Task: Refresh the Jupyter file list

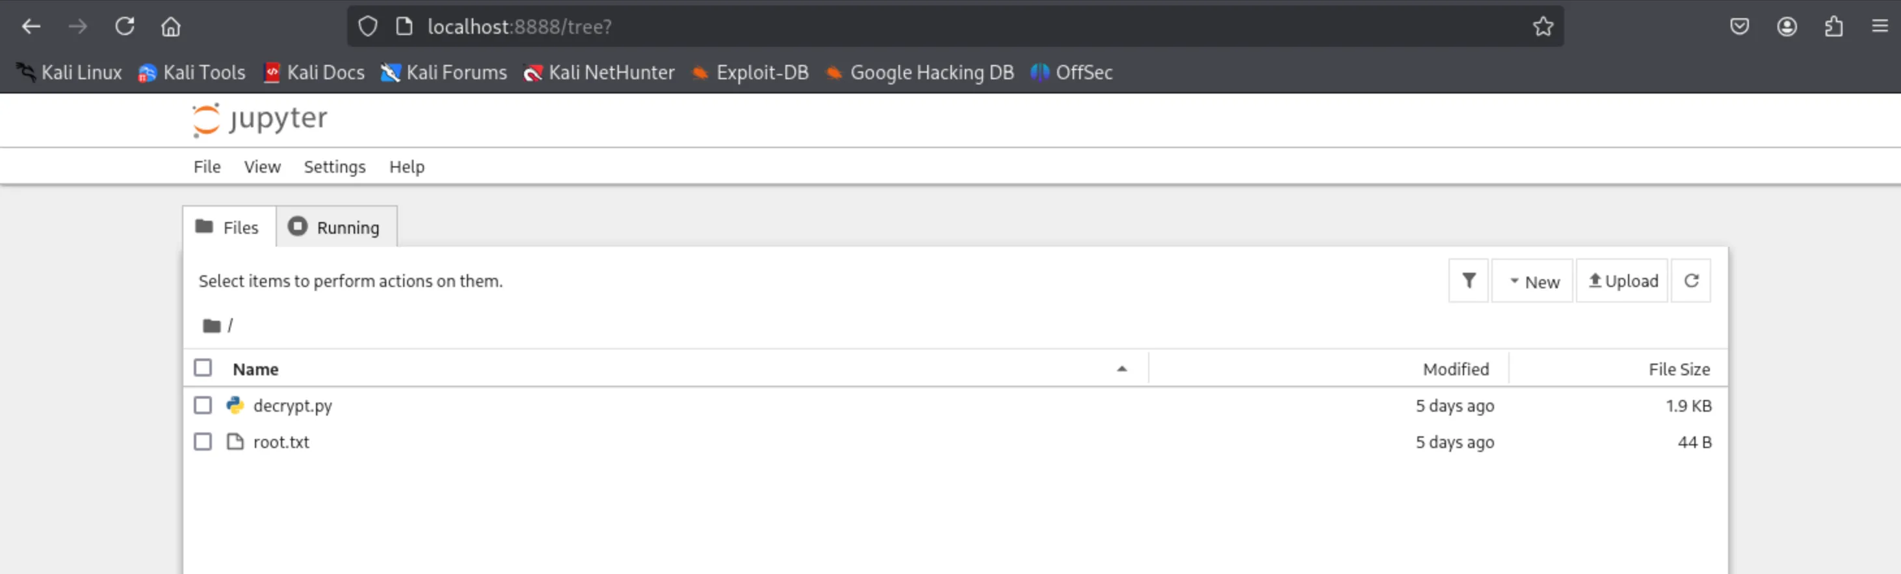Action: pyautogui.click(x=1692, y=281)
